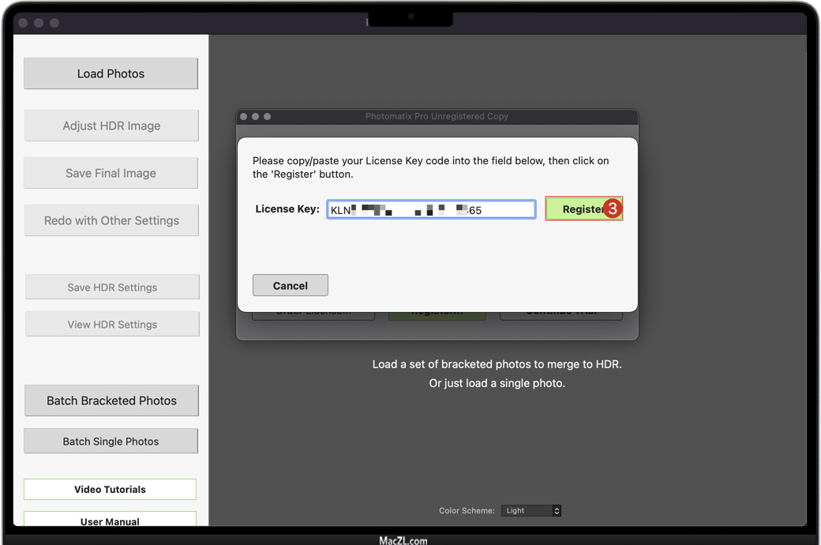
Task: Close the Photomatix Pro Unregistered Copy window
Action: (243, 116)
